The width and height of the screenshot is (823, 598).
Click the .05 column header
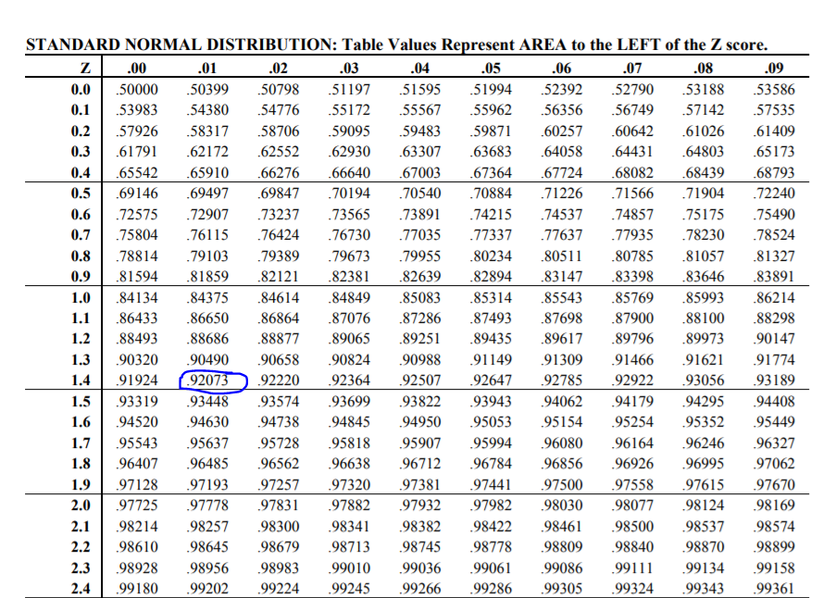pos(493,69)
